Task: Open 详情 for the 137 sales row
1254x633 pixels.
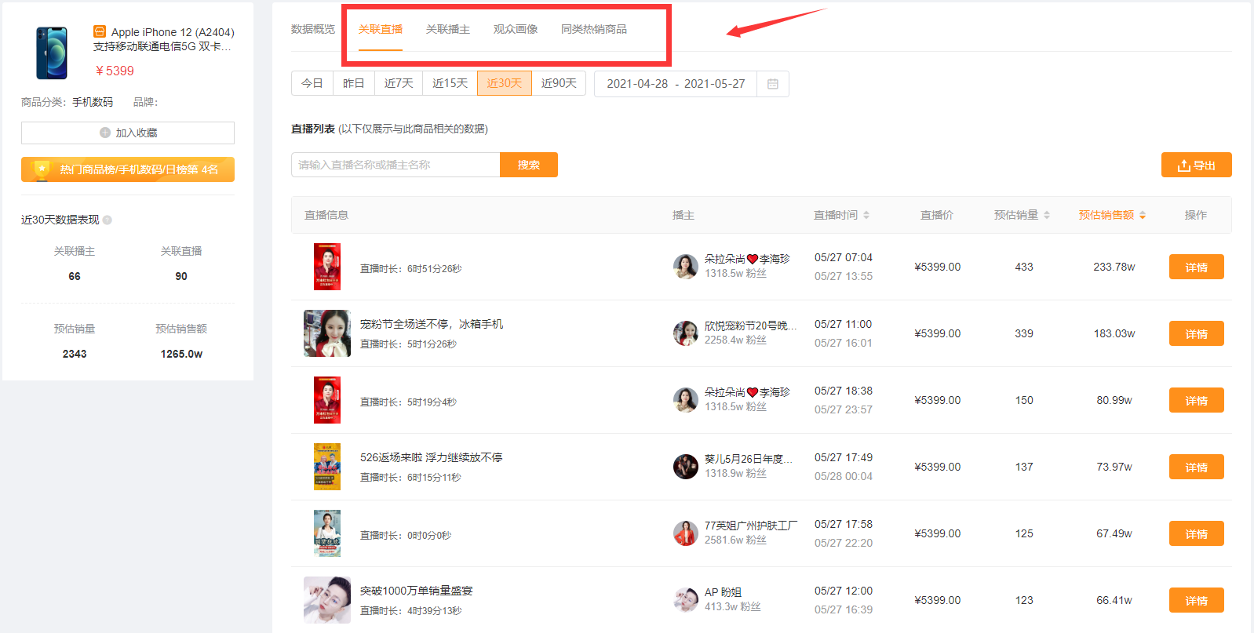Action: (1197, 467)
